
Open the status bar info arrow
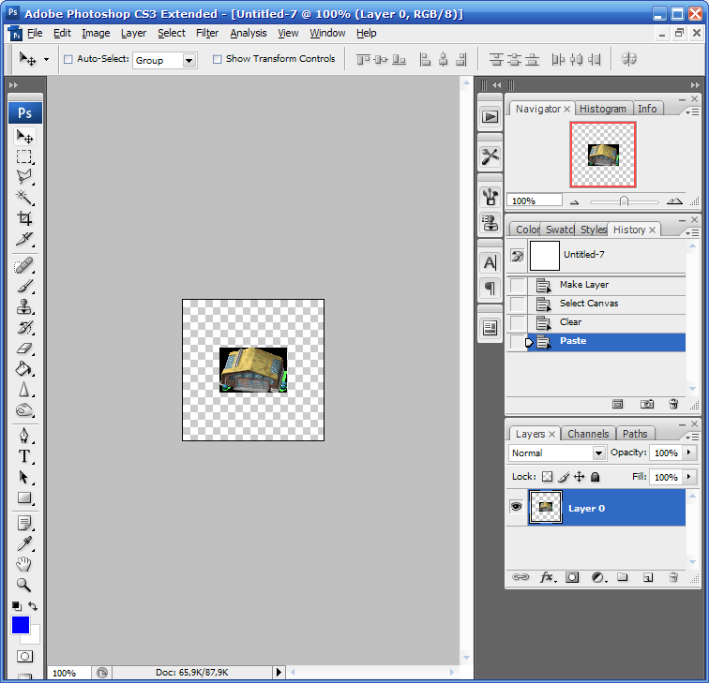click(x=279, y=672)
